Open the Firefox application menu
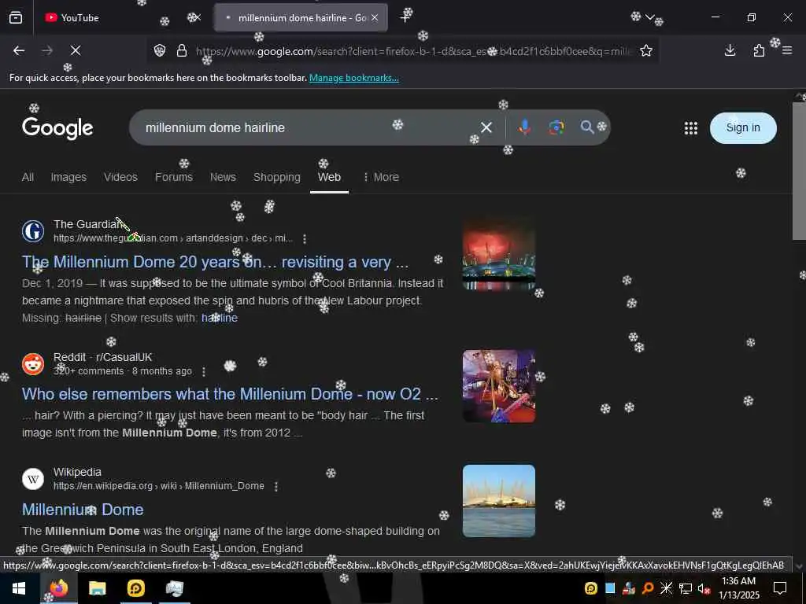Viewport: 806px width, 604px height. pyautogui.click(x=787, y=50)
